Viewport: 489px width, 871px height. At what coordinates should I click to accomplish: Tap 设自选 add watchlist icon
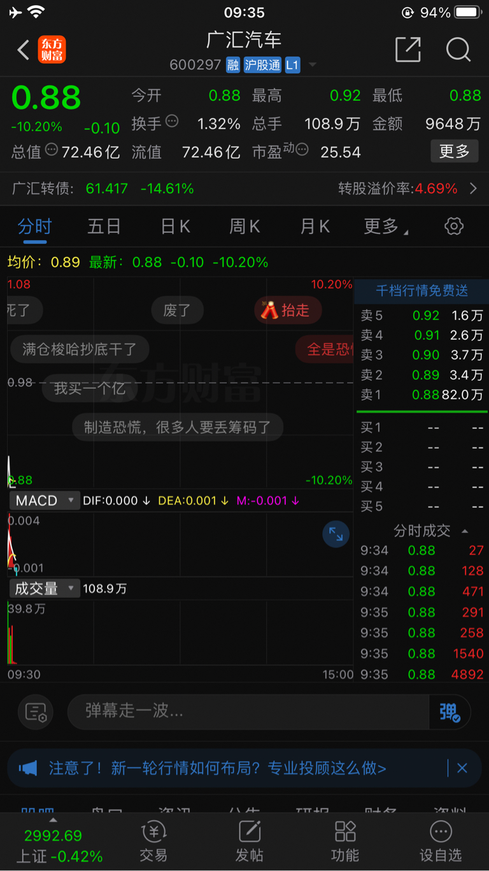click(441, 841)
